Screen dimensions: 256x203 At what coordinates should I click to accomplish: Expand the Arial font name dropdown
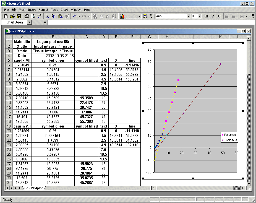tap(189, 16)
